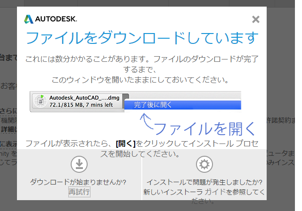The image size is (302, 211).
Task: Click the download arrow circle icon
Action: tap(79, 164)
